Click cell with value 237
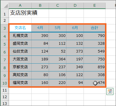 click(x=57, y=67)
